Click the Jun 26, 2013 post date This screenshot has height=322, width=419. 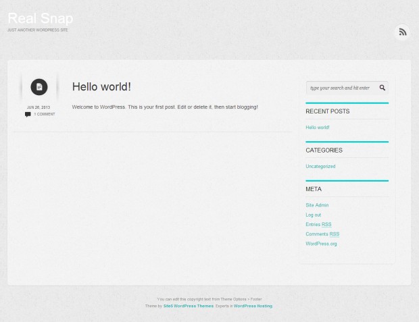[39, 107]
